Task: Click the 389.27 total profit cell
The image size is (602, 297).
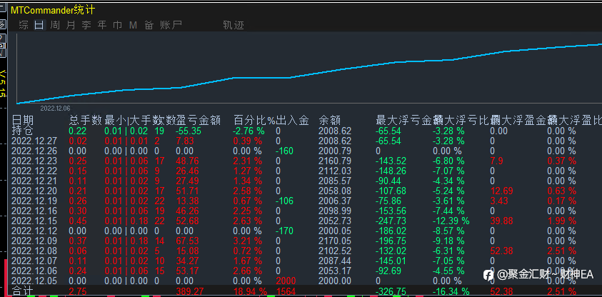Action: pos(190,291)
